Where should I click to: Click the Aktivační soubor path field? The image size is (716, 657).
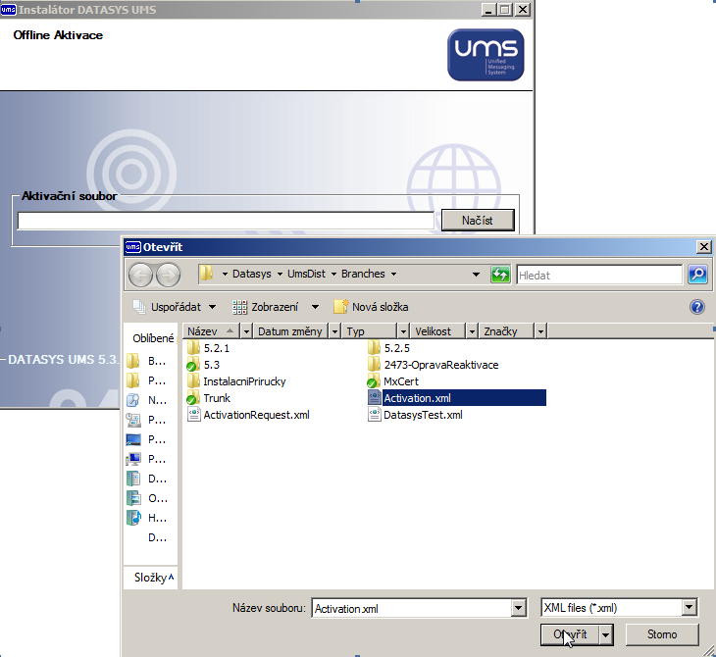pos(226,221)
